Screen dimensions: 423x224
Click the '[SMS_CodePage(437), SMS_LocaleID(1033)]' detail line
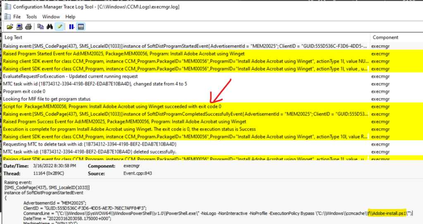point(47,188)
